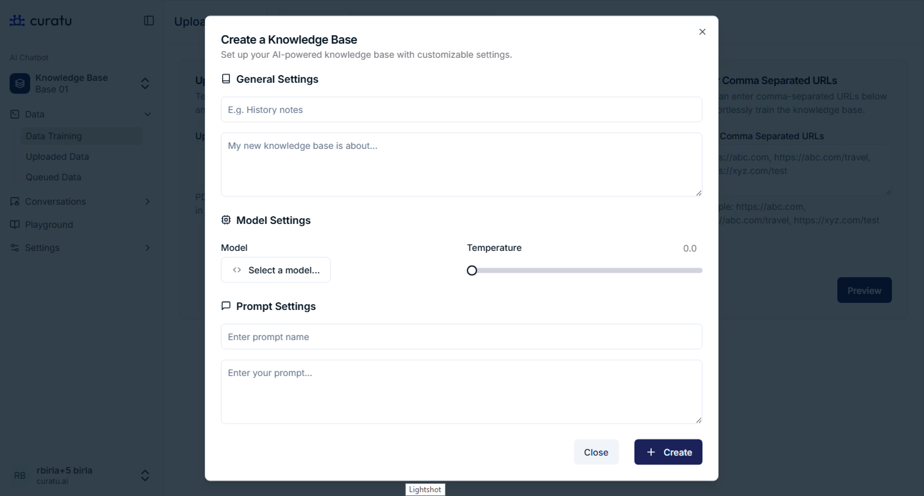924x496 pixels.
Task: Click the Playground book icon
Action: tap(15, 225)
